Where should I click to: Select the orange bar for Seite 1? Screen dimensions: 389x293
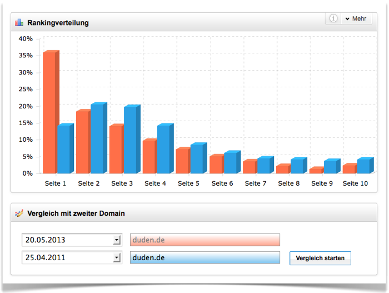(49, 112)
